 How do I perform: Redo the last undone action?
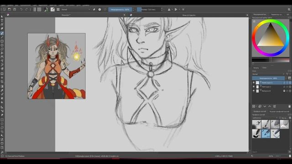click(x=26, y=9)
